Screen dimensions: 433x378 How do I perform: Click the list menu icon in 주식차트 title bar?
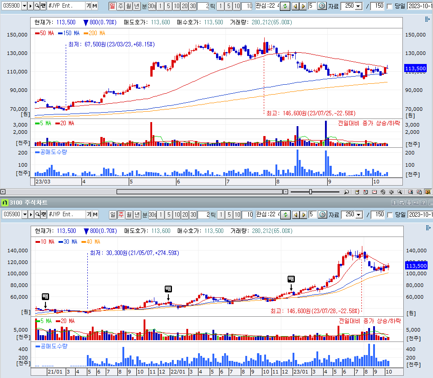(x=416, y=203)
